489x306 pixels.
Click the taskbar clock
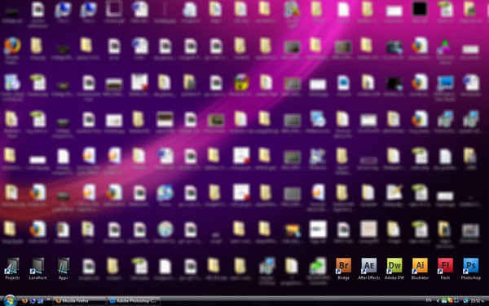(x=477, y=300)
